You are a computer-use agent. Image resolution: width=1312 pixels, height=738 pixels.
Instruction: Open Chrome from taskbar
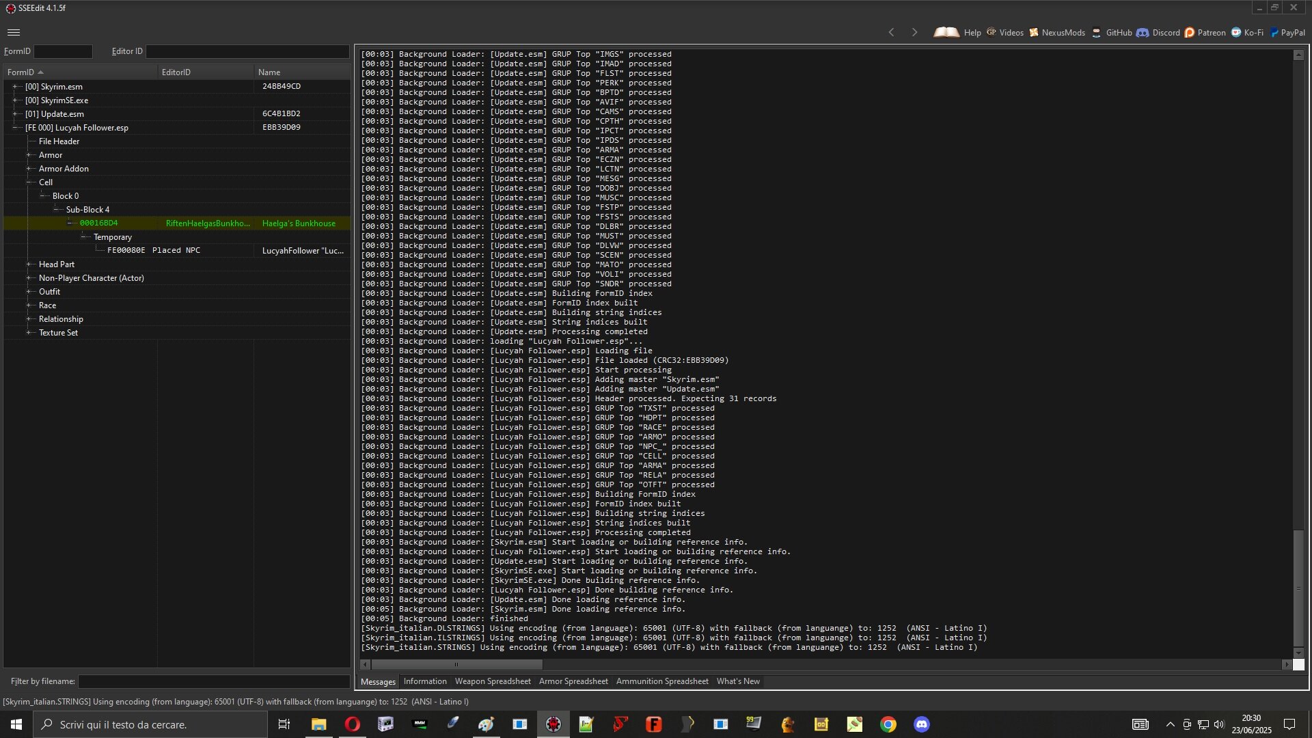click(x=888, y=724)
